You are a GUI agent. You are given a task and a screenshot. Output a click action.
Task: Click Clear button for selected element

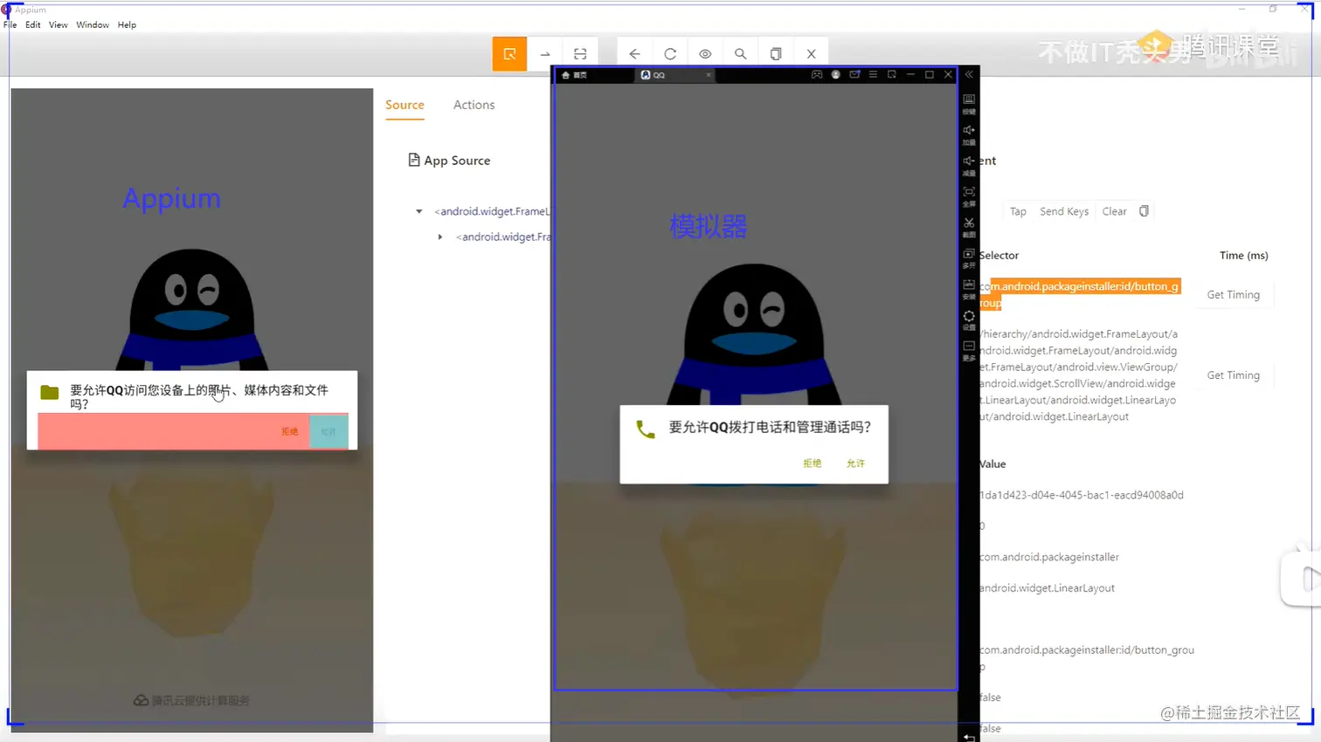tap(1114, 211)
